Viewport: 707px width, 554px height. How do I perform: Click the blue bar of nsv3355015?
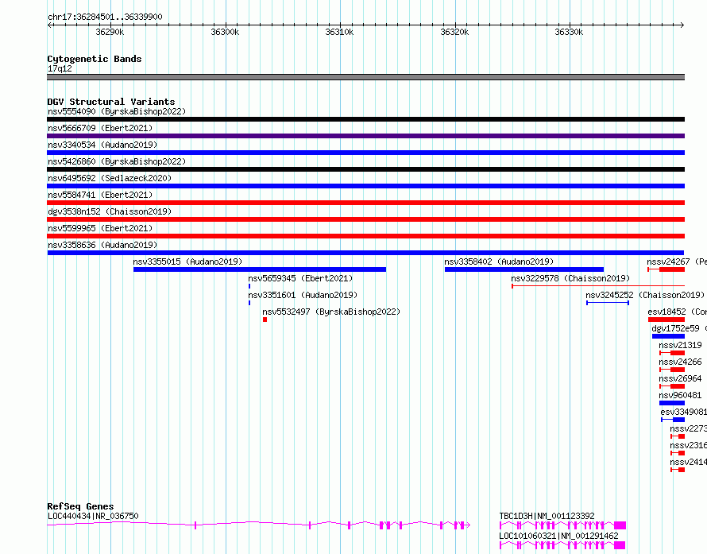260,269
